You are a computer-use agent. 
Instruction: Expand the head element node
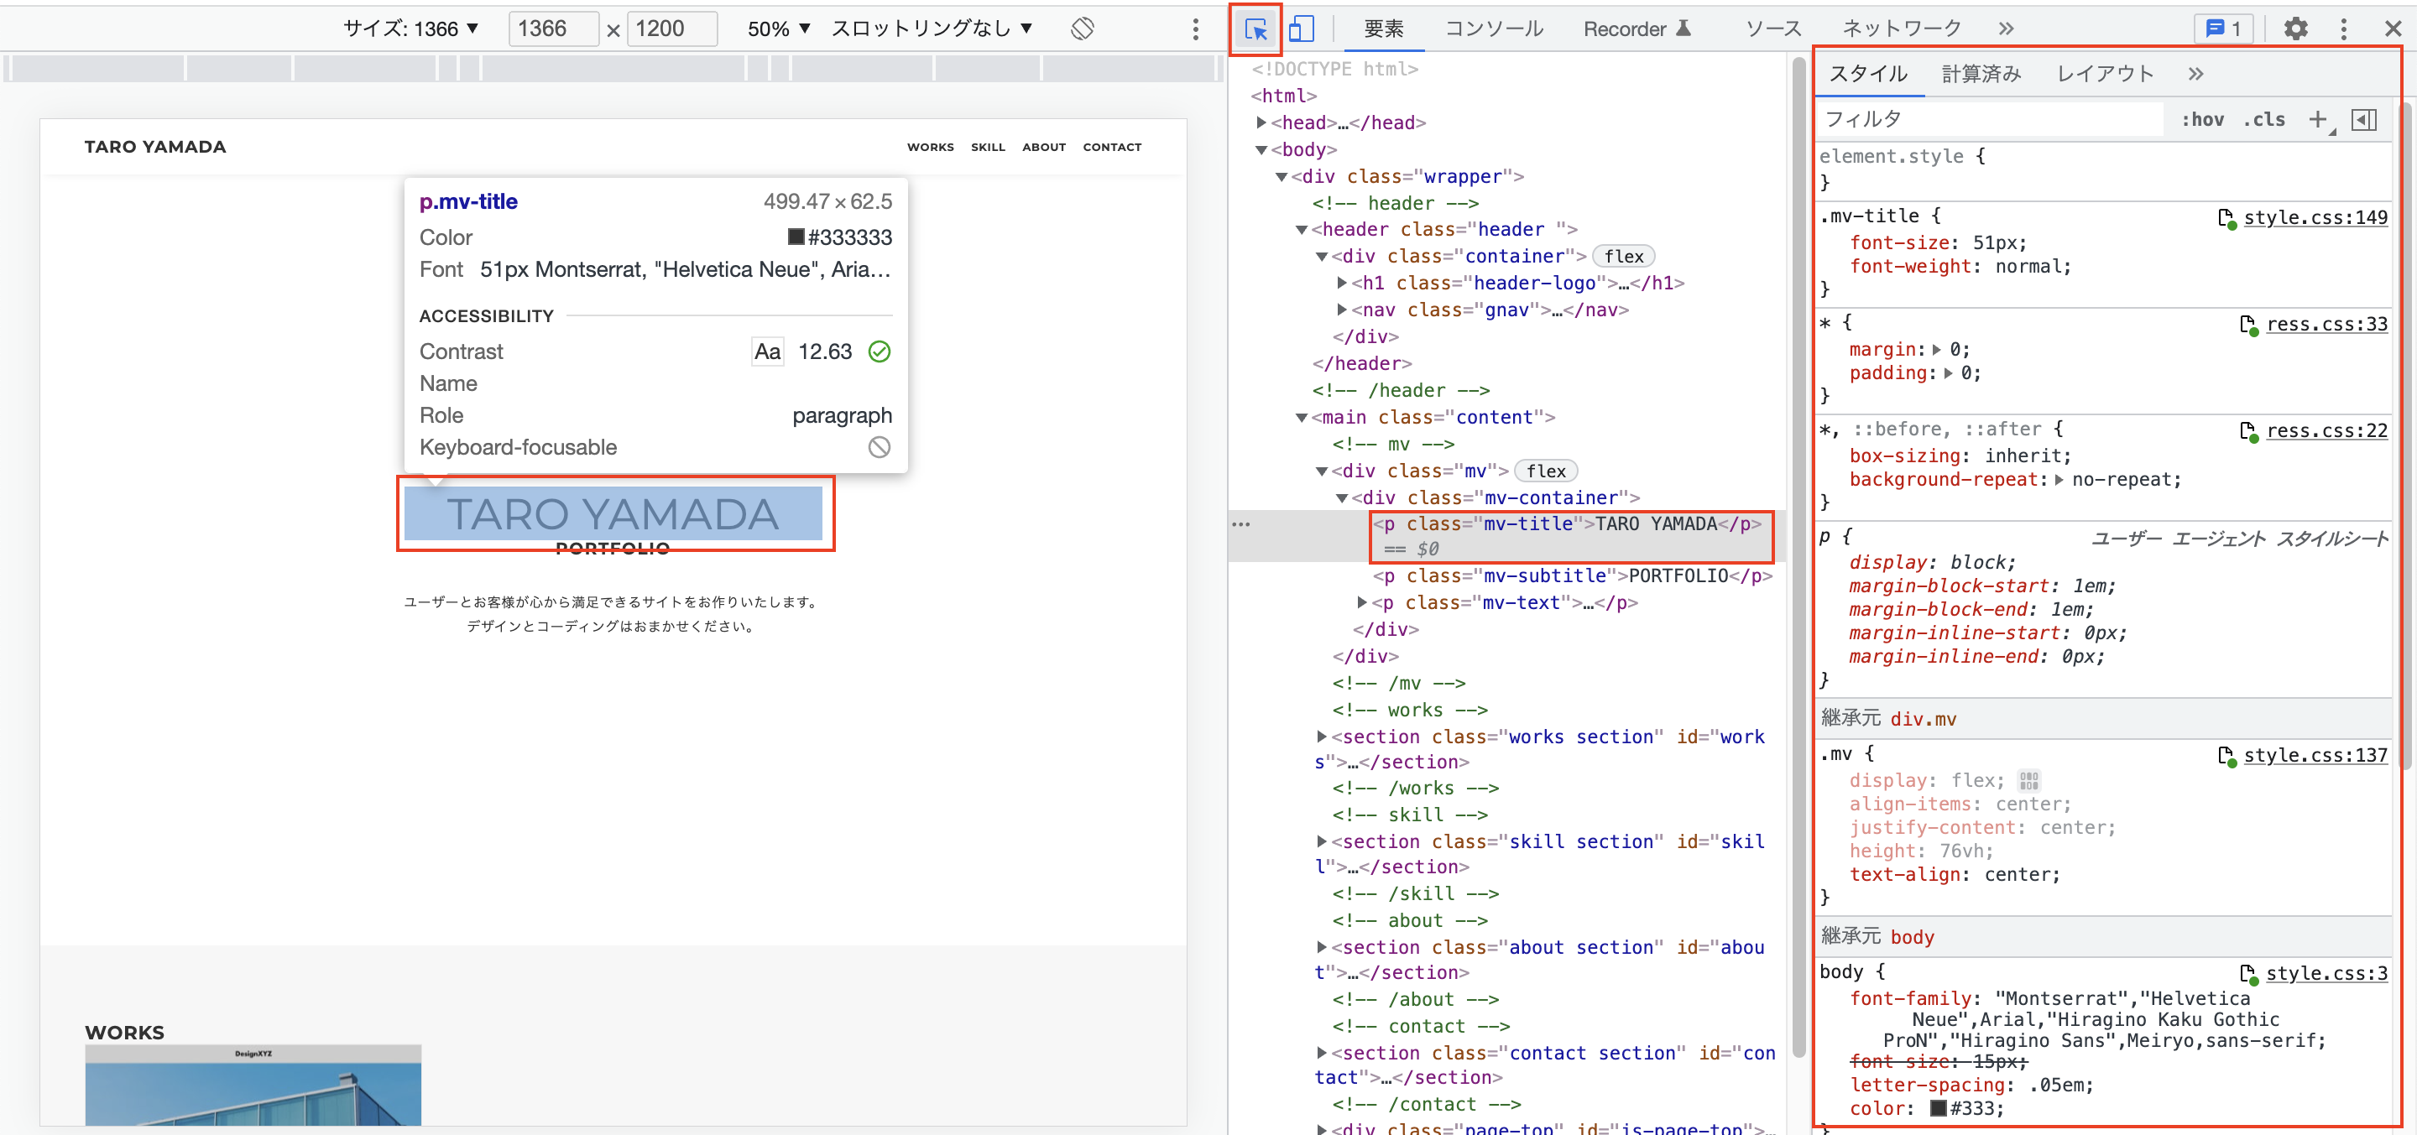pos(1262,122)
